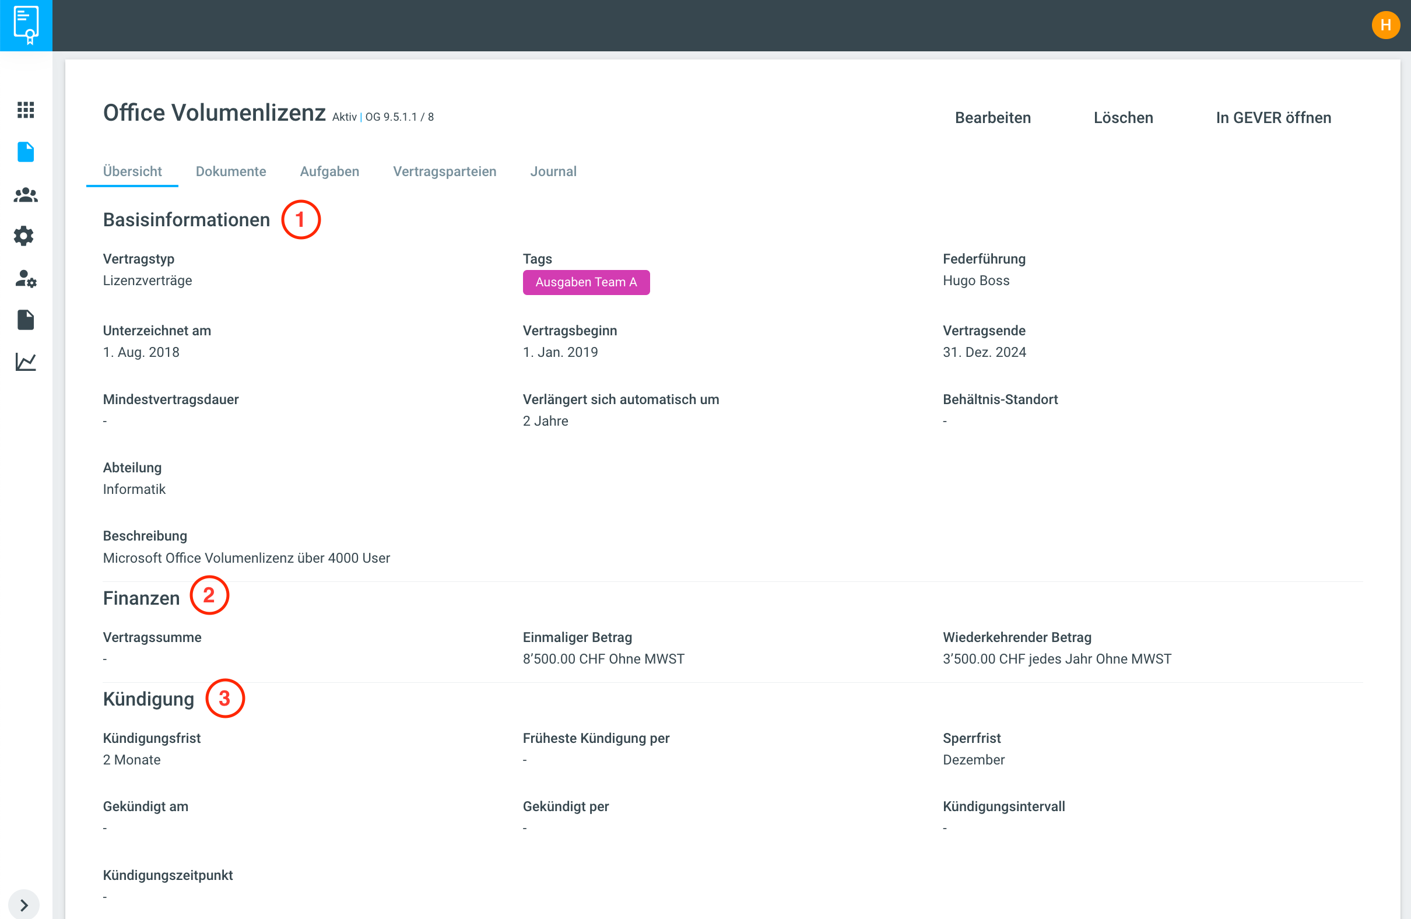Switch to the Dokumente tab
The width and height of the screenshot is (1411, 919).
[231, 171]
